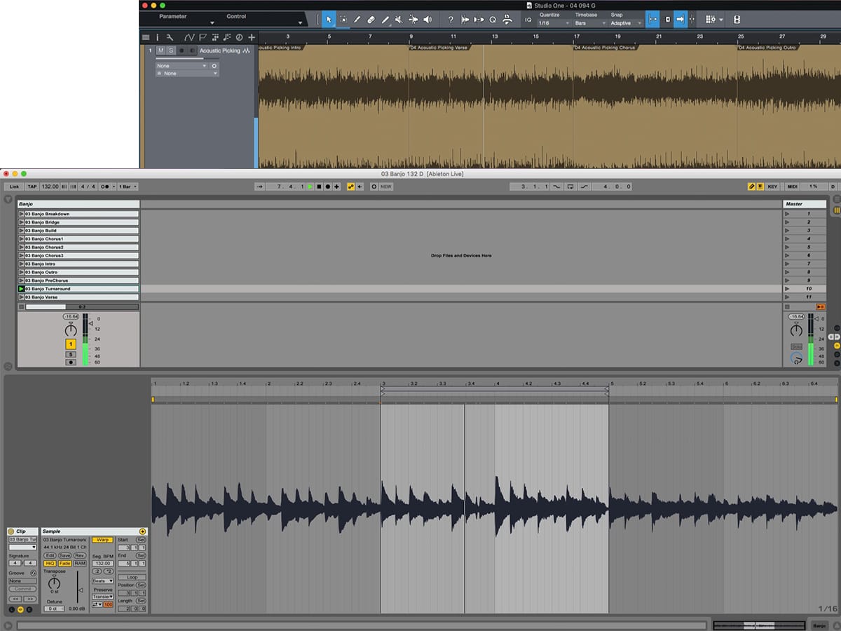This screenshot has width=841, height=631.
Task: Open the Beats warp mode dropdown
Action: 102,581
